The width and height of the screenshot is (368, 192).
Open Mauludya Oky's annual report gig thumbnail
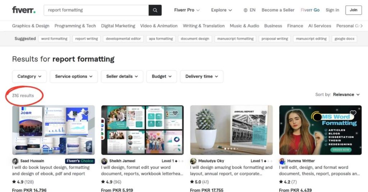pos(231,130)
